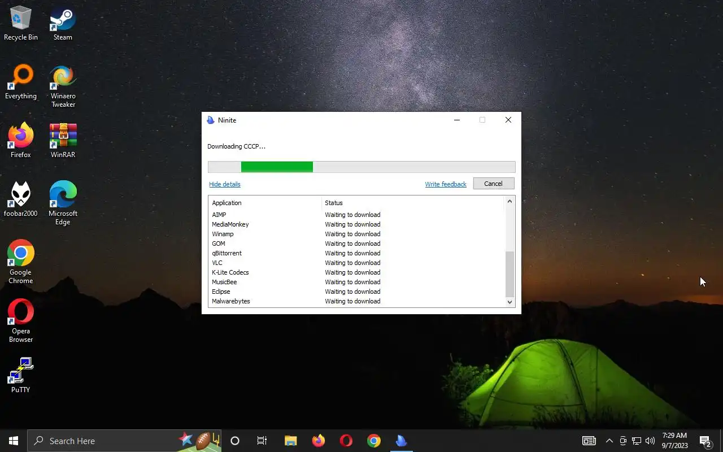Close the Ninite window
This screenshot has width=723, height=452.
508,120
